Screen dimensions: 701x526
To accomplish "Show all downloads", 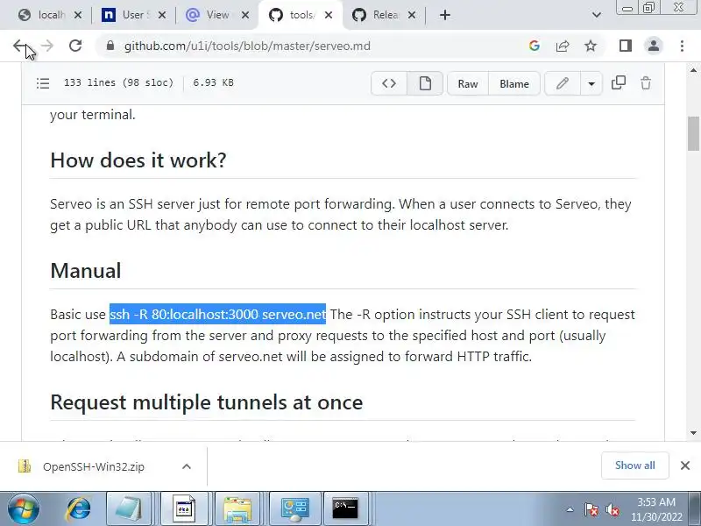I will (634, 466).
